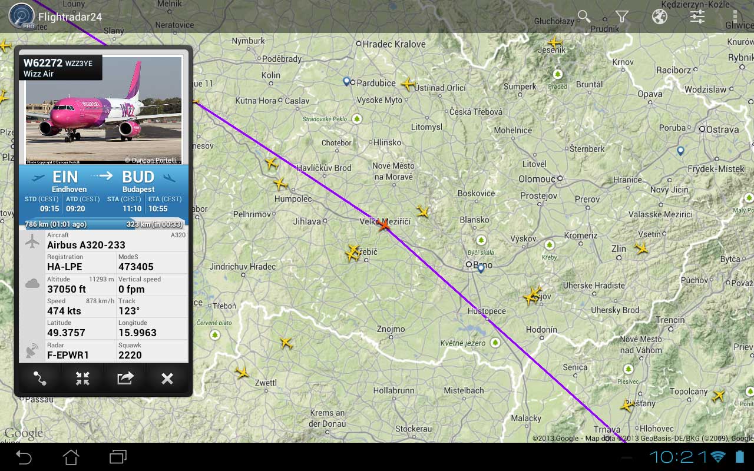
Task: Open the filter funnel icon
Action: 622,16
